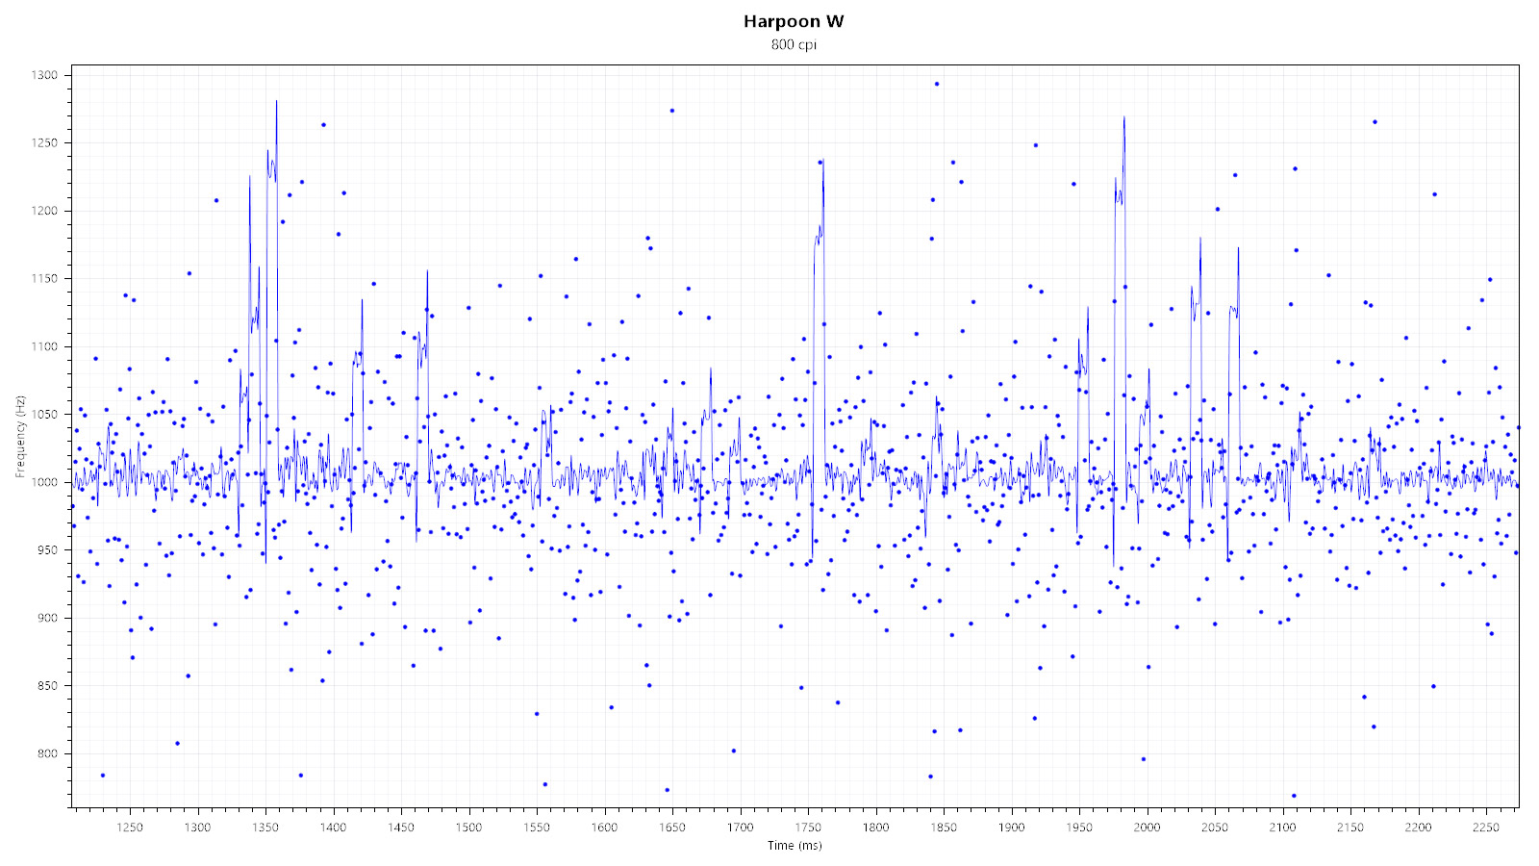Click the 1100 frequency axis tick label
Viewport: 1539px width, 866px height.
[x=44, y=346]
